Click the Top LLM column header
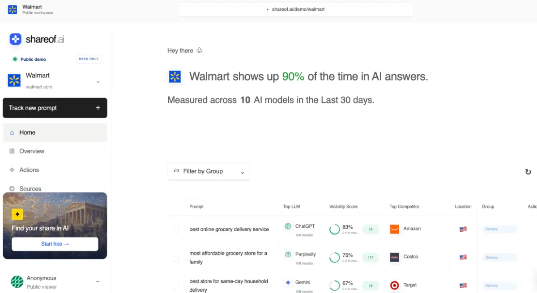This screenshot has height=293, width=537. pos(291,207)
